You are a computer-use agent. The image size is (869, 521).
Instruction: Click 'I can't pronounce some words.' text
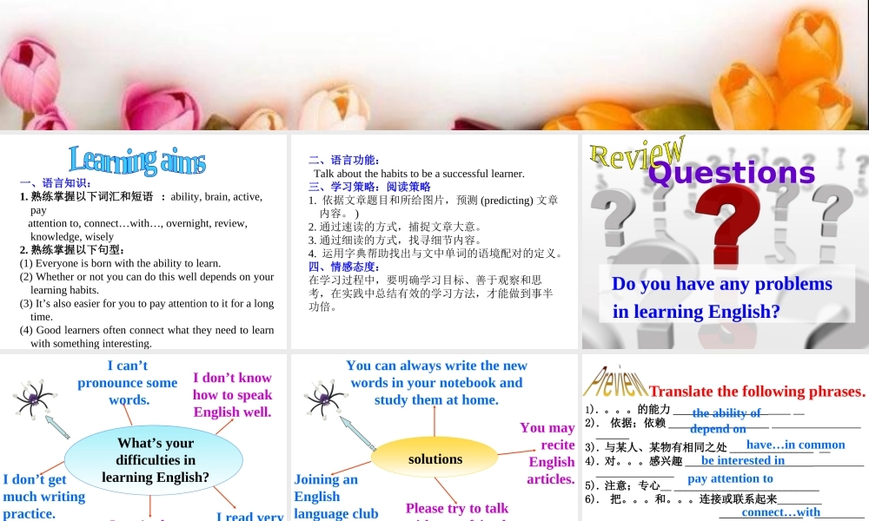[128, 383]
